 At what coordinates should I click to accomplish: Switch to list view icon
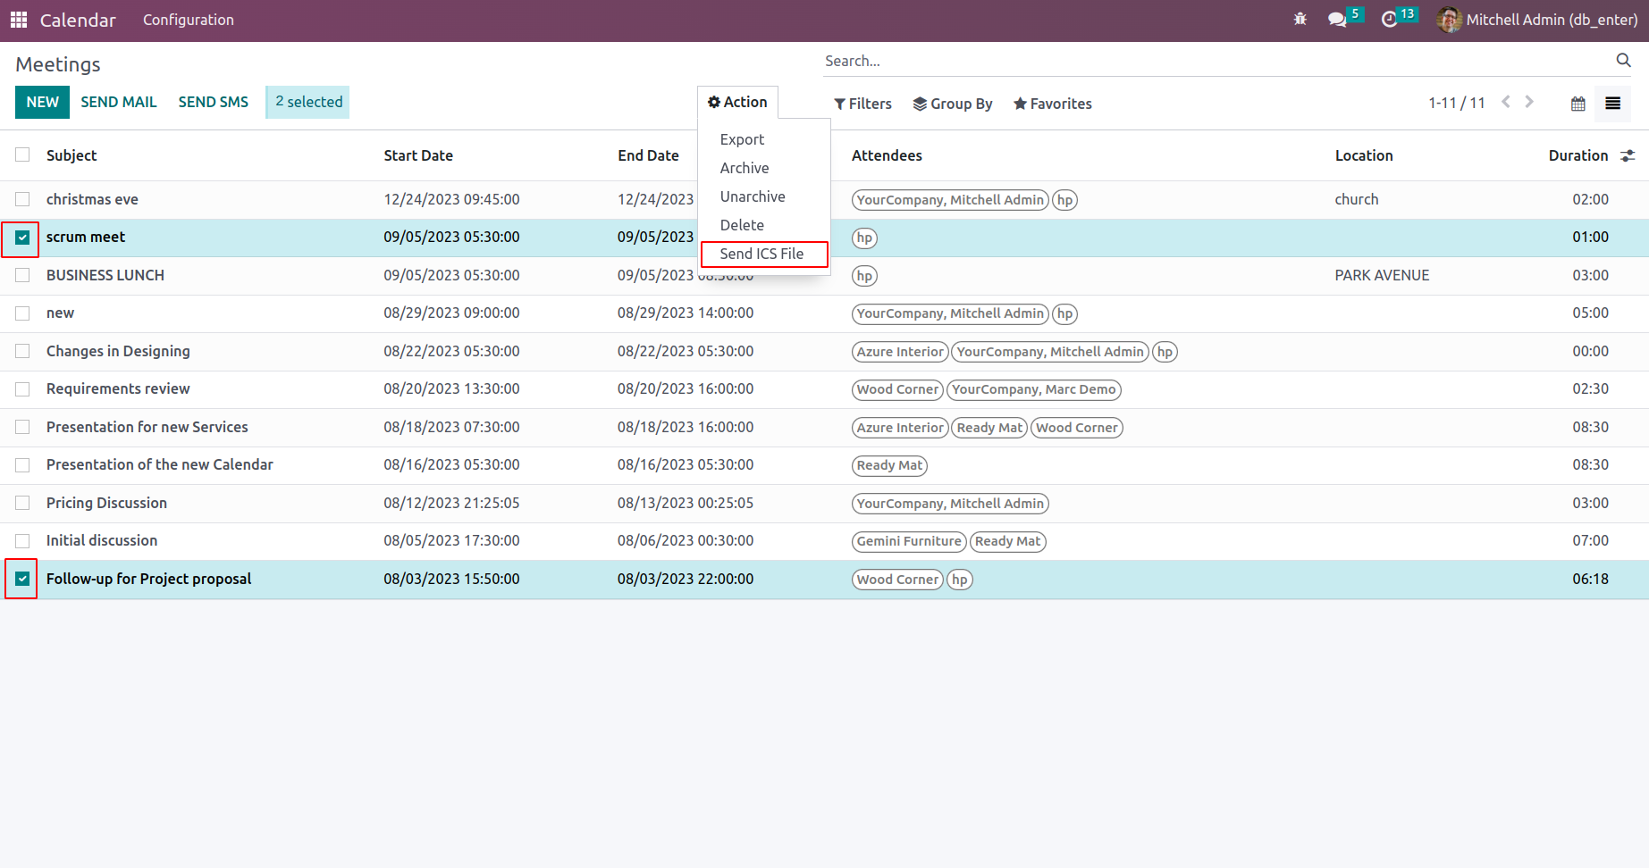pos(1612,104)
